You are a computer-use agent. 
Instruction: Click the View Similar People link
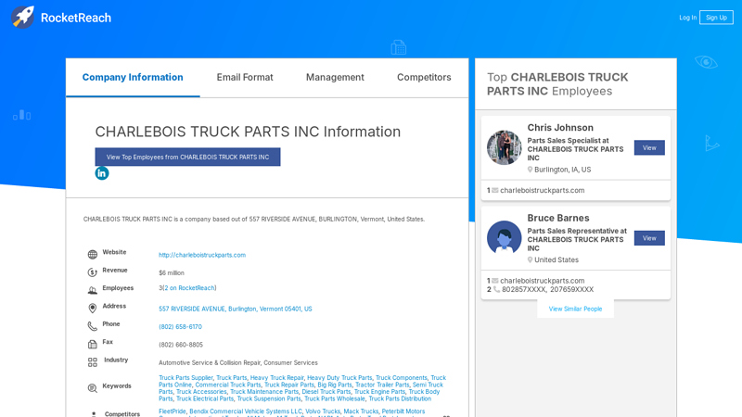(575, 309)
